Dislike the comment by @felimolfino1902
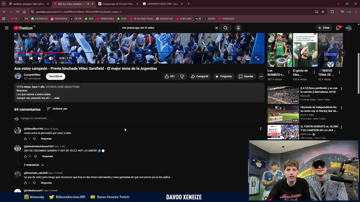The height and width of the screenshot is (202, 360). tap(34, 139)
